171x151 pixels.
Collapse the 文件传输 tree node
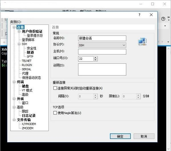point(14,120)
